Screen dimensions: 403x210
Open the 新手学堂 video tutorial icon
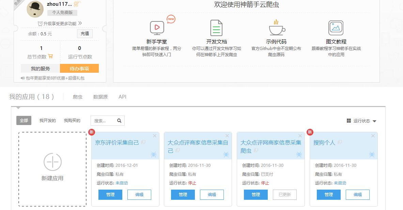[157, 28]
